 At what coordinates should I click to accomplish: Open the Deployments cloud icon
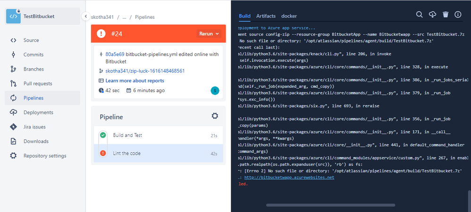tap(13, 112)
